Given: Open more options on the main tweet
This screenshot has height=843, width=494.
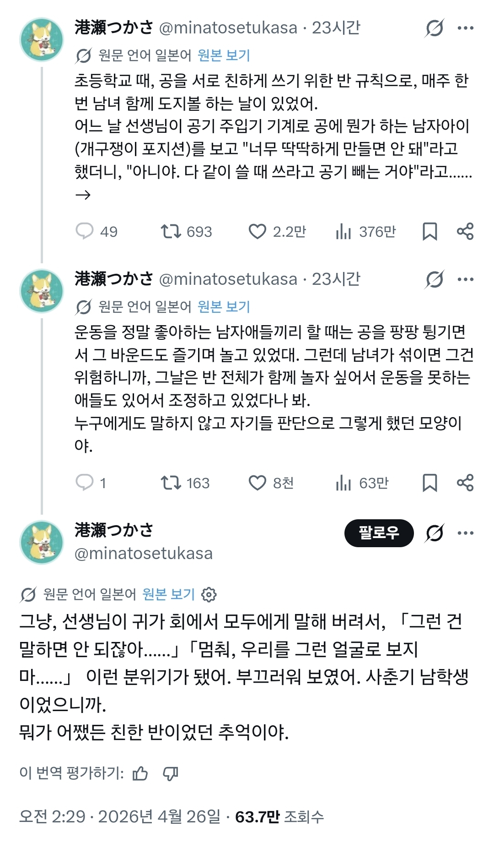Looking at the screenshot, I should pyautogui.click(x=466, y=533).
